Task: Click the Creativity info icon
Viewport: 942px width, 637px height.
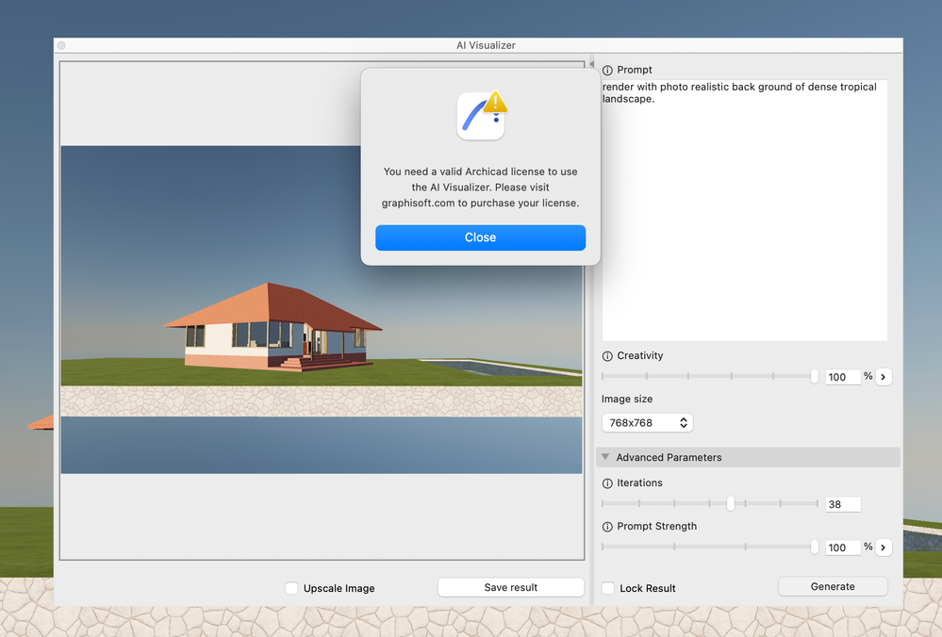Action: click(x=607, y=356)
